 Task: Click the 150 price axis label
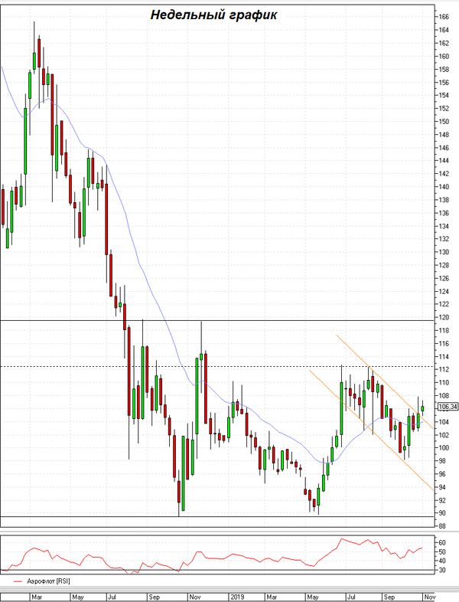[x=444, y=121]
